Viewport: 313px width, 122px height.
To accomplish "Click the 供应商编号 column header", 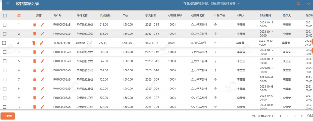I will (175, 16).
